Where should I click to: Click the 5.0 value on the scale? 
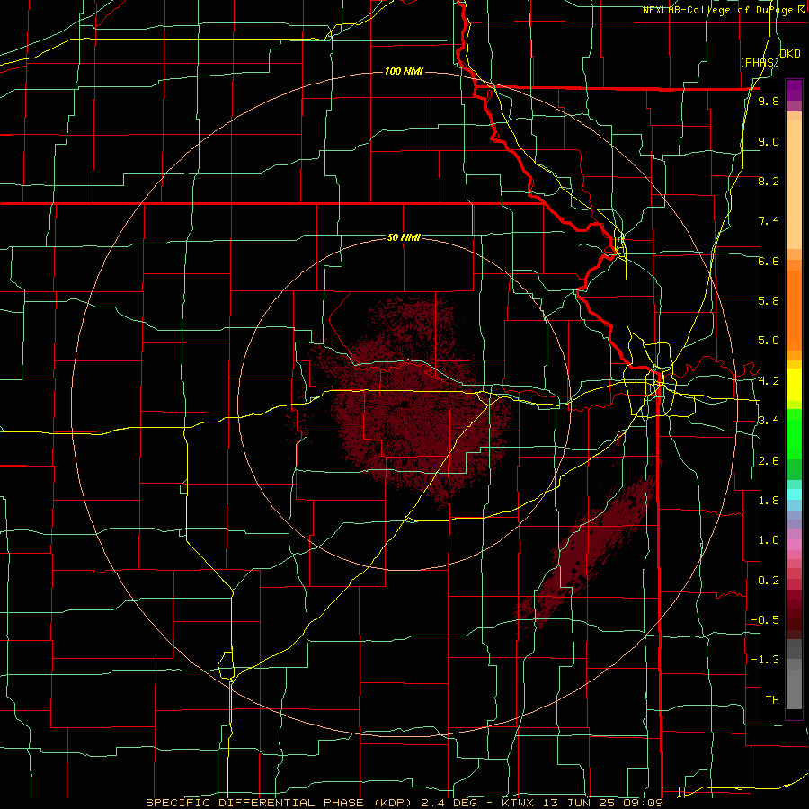(769, 341)
